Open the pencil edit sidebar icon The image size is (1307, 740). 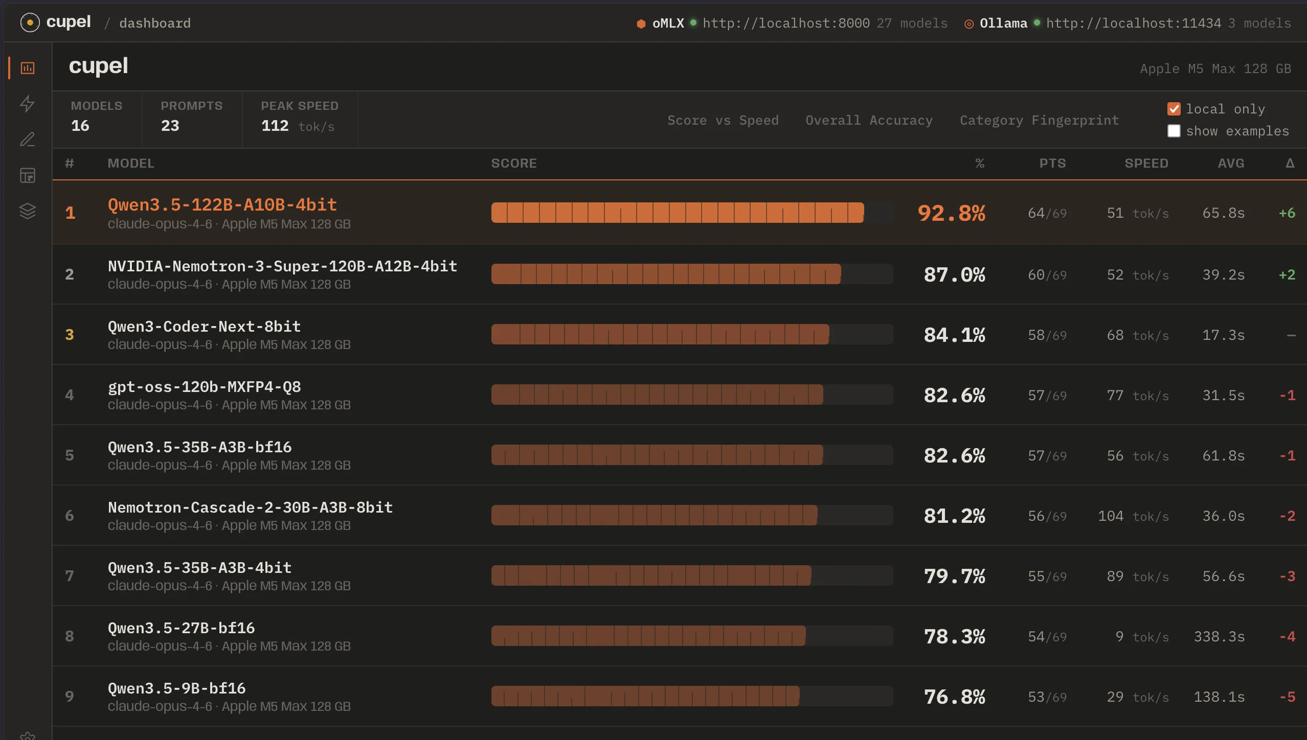28,140
